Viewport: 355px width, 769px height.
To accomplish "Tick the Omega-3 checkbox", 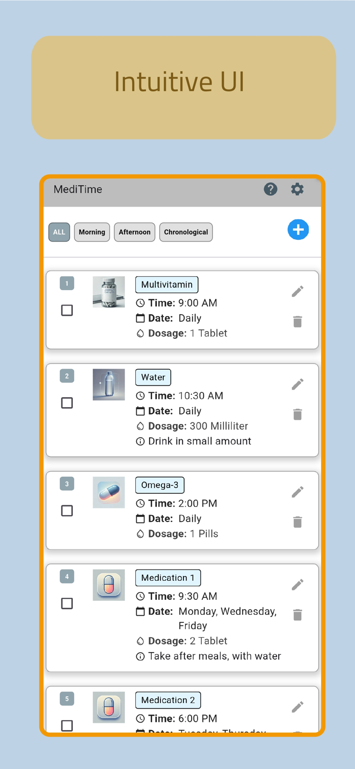I will (x=67, y=511).
